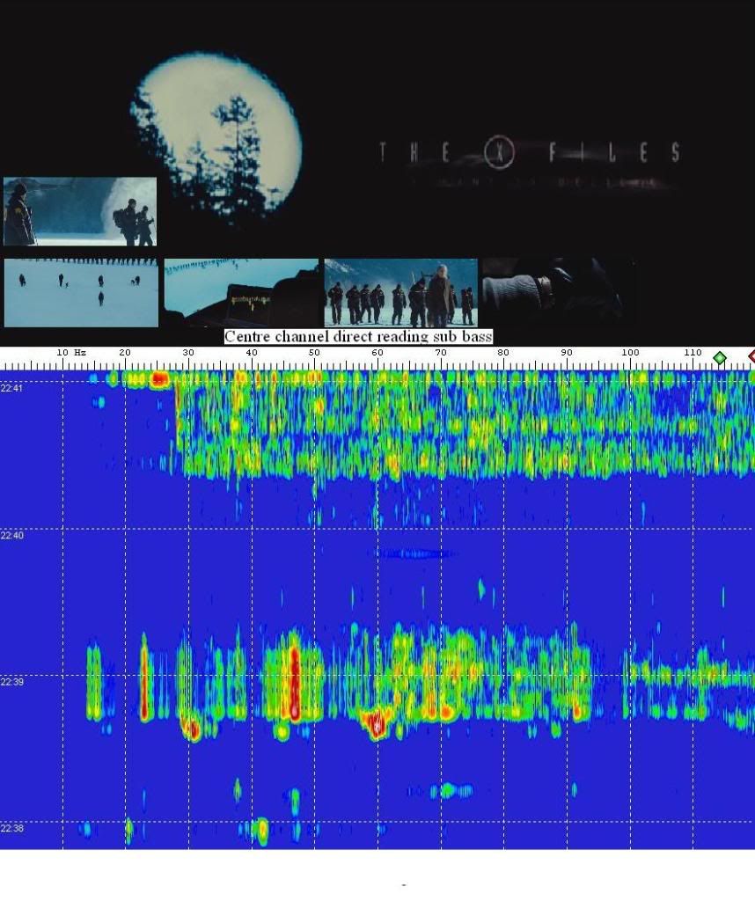Image resolution: width=755 pixels, height=901 pixels.
Task: Click the 22:38 time label
Action: click(x=11, y=828)
